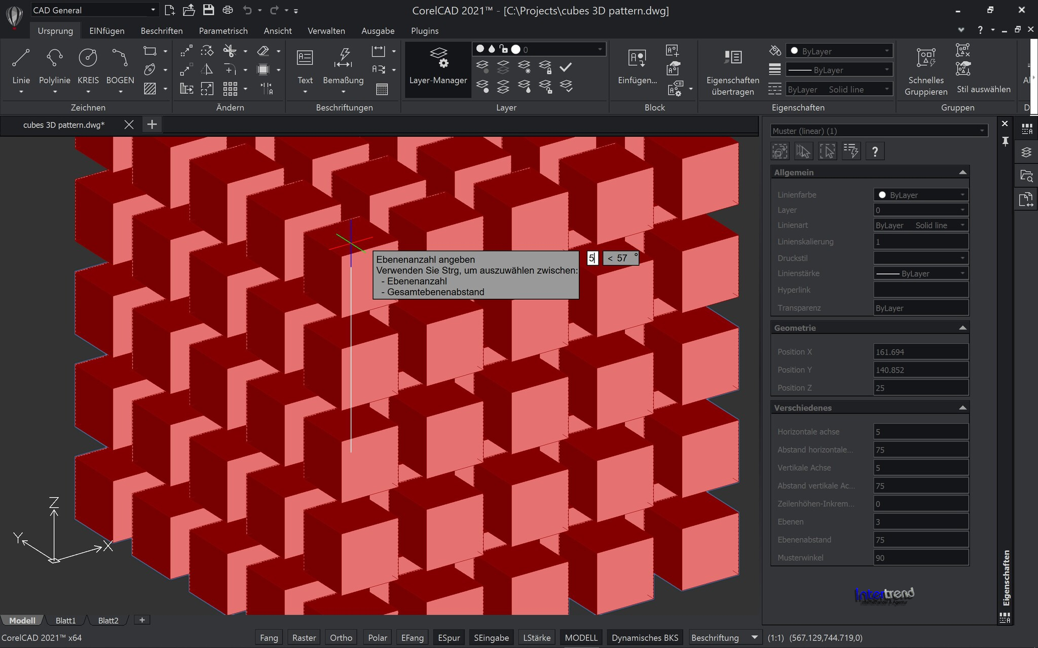This screenshot has width=1038, height=648.
Task: Open the Layer-Manager
Action: tap(438, 69)
